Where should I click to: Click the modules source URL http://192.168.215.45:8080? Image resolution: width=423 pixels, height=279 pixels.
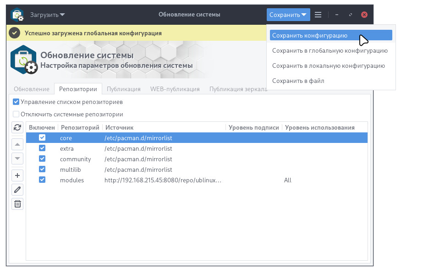(x=163, y=180)
